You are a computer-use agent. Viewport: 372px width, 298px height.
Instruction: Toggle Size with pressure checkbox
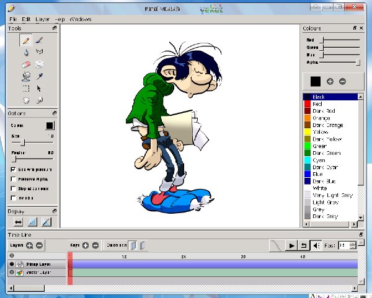[x=13, y=169]
